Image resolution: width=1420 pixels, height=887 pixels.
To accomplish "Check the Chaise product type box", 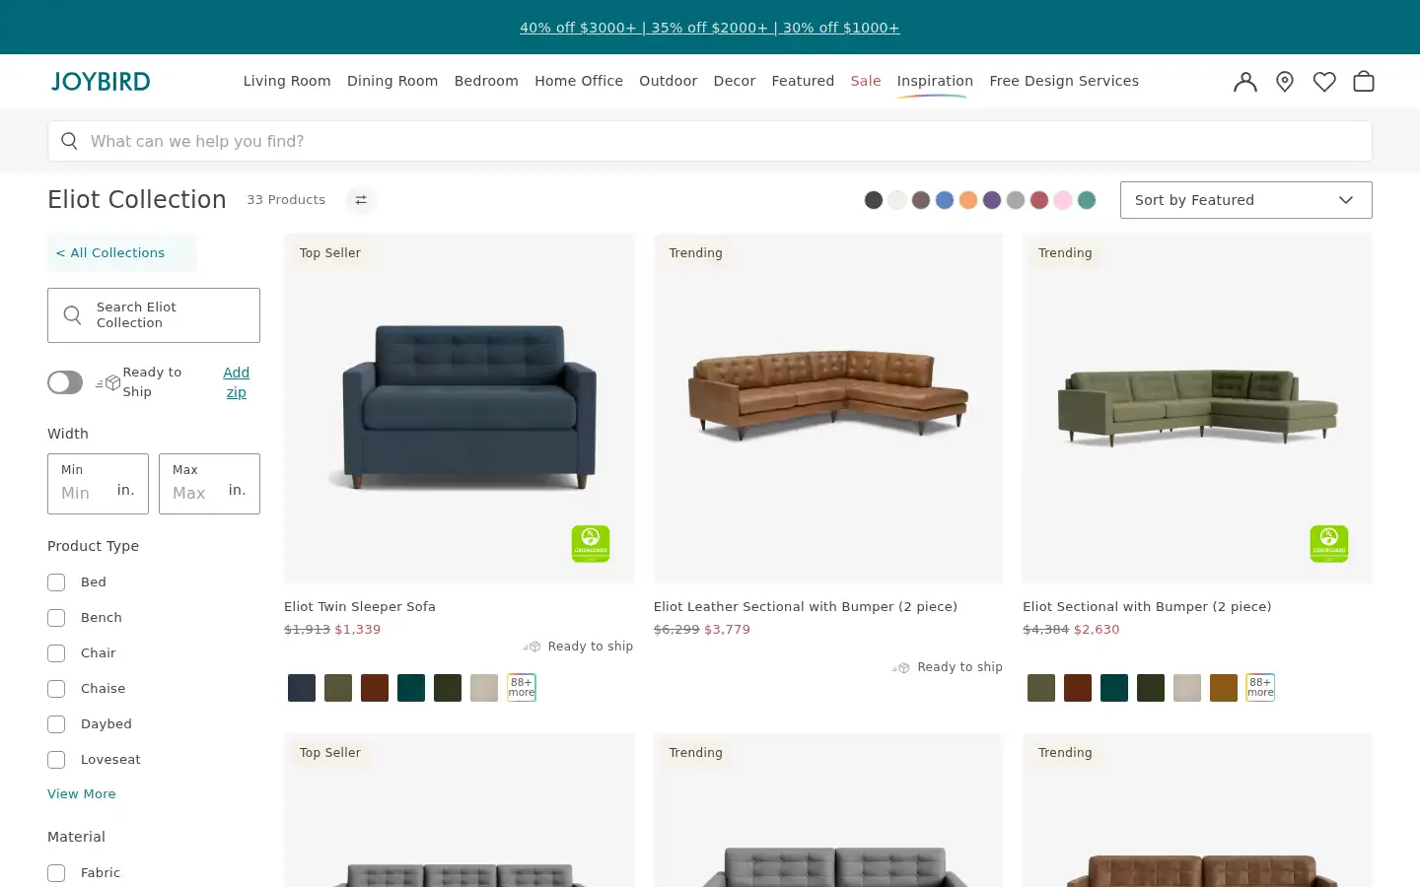I will click(x=56, y=689).
